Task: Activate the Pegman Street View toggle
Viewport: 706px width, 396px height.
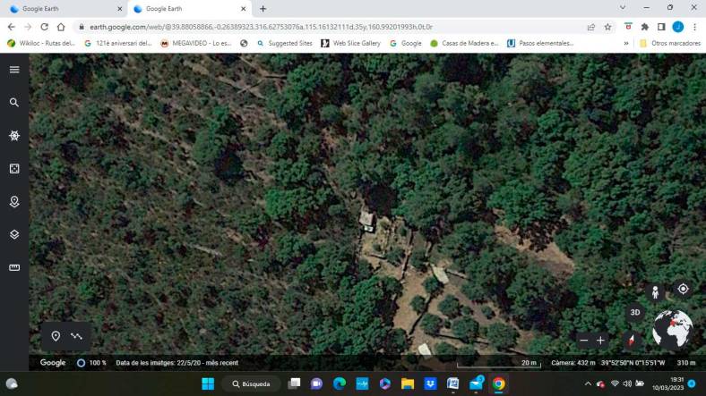Action: [x=655, y=291]
